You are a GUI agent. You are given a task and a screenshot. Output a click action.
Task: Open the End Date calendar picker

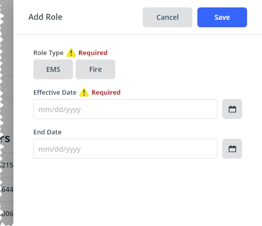[232, 149]
